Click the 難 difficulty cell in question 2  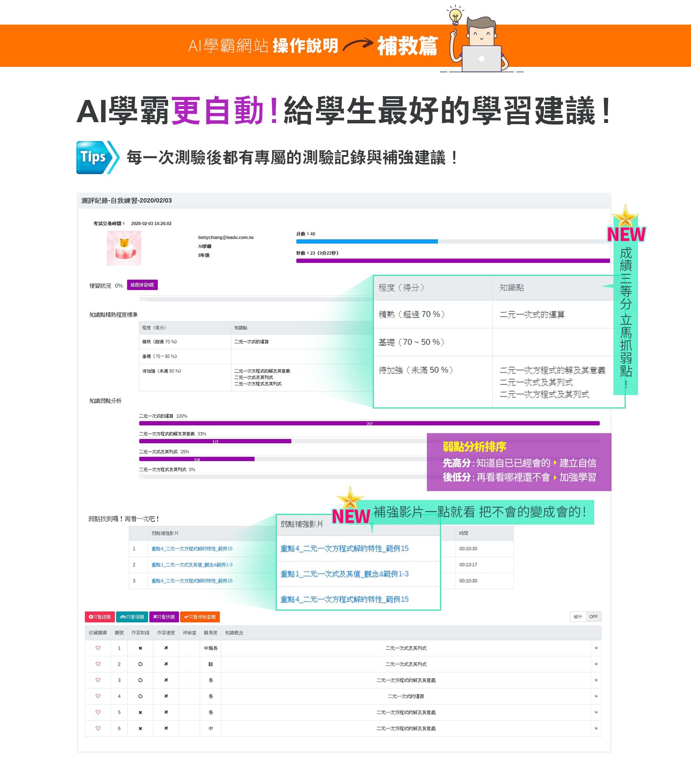click(x=210, y=664)
